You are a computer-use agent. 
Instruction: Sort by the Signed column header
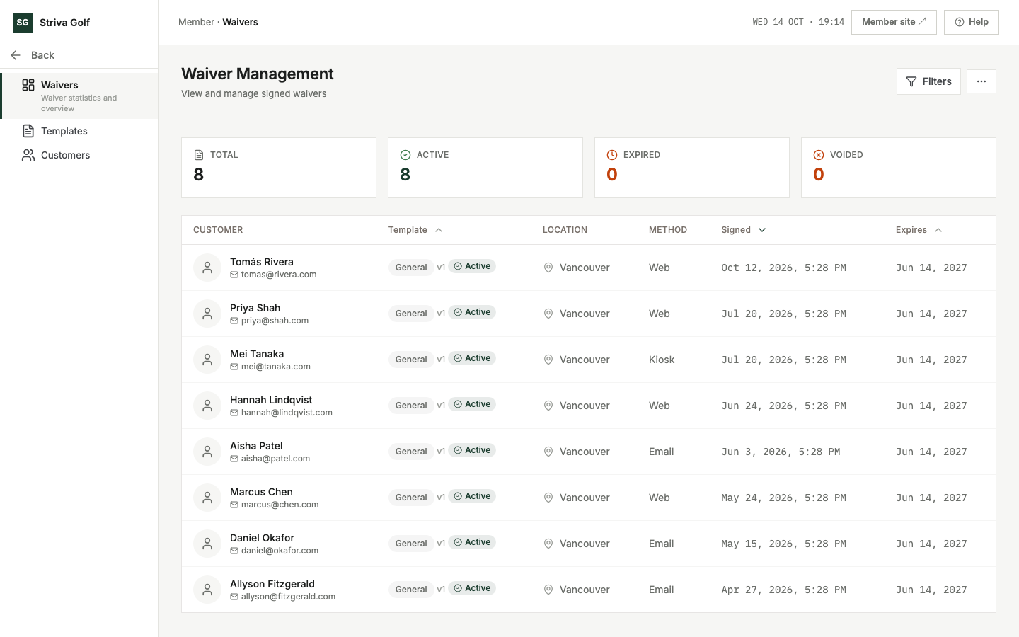[744, 230]
